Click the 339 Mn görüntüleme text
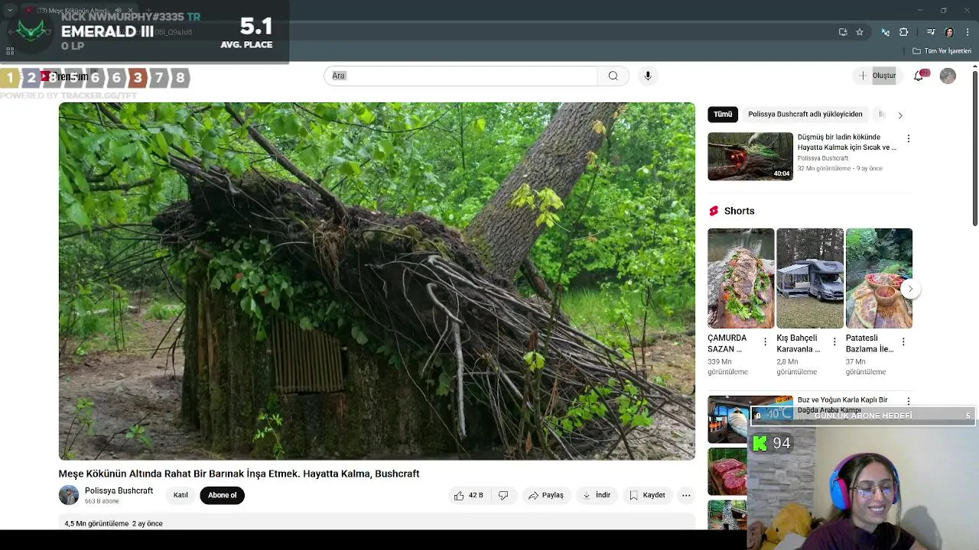The height and width of the screenshot is (550, 979). 727,367
